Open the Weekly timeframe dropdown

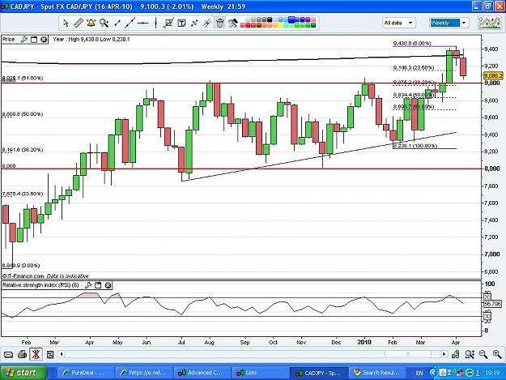pyautogui.click(x=449, y=23)
